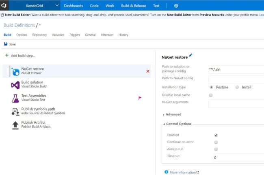Select the Install installation type
This screenshot has height=175, width=264.
coord(237,87)
